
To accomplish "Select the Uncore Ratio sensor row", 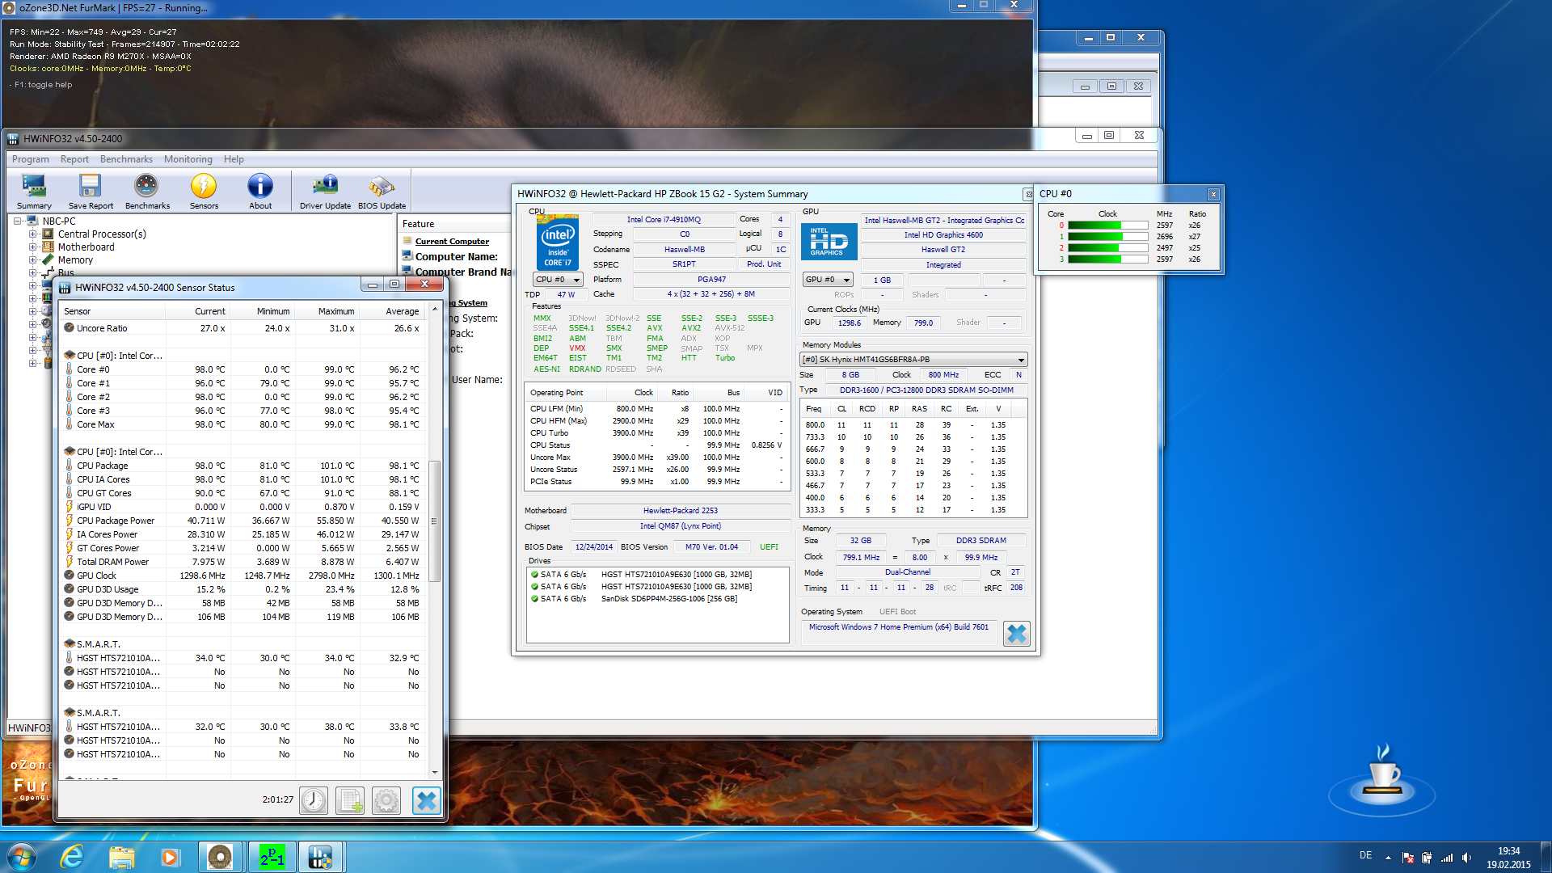I will point(242,328).
